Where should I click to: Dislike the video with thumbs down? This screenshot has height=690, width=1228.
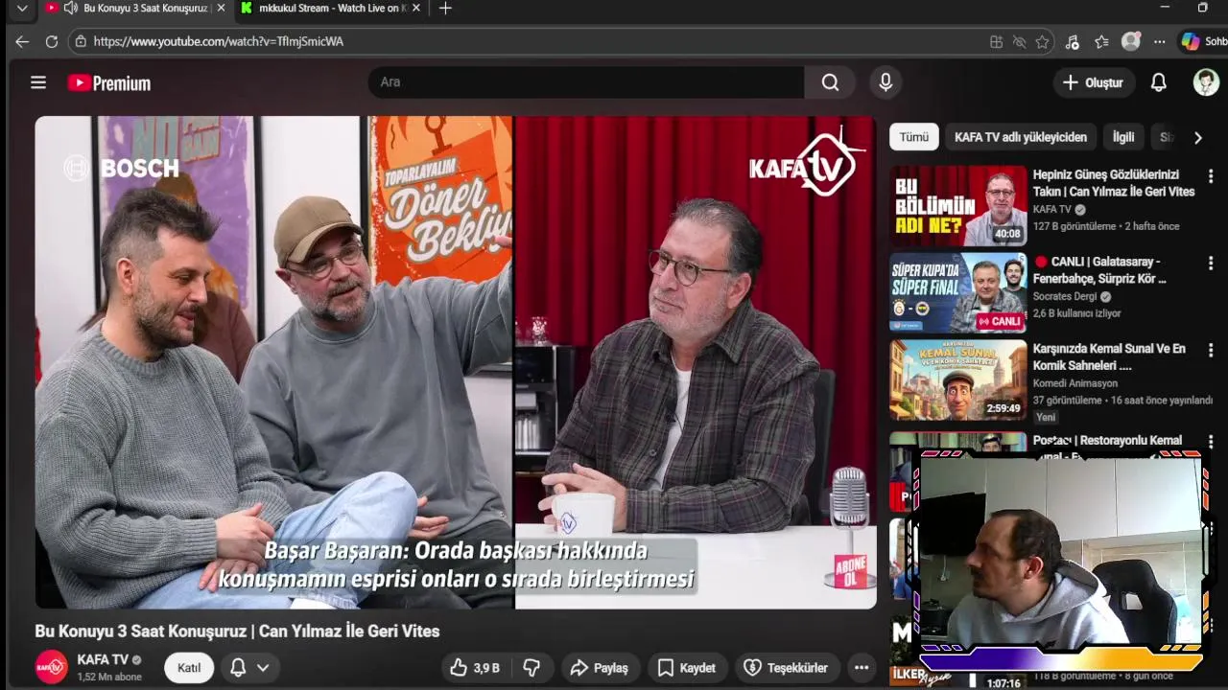tap(531, 668)
